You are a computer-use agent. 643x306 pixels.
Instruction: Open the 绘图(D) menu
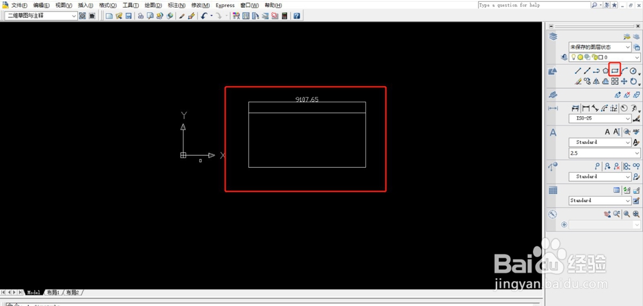(x=153, y=5)
